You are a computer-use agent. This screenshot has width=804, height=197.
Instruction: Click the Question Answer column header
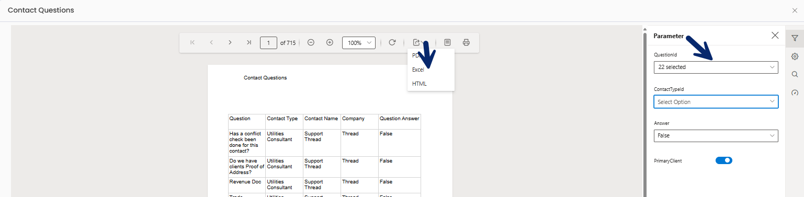tap(400, 122)
